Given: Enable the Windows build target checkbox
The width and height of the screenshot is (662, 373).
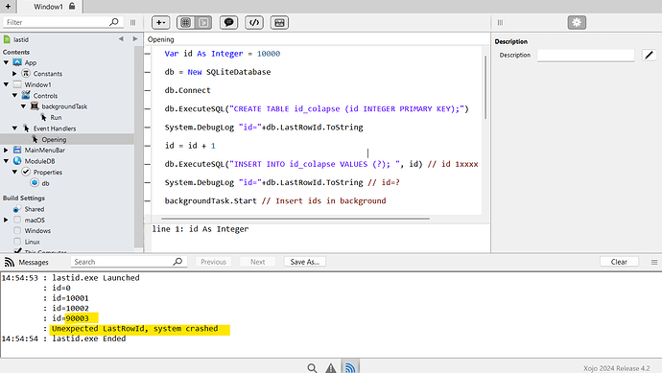Looking at the screenshot, I should pyautogui.click(x=17, y=230).
